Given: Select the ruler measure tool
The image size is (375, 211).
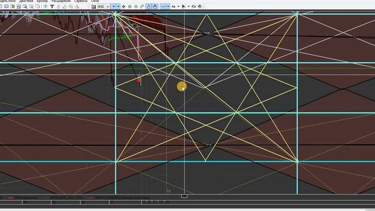Looking at the screenshot, I should (x=142, y=6).
